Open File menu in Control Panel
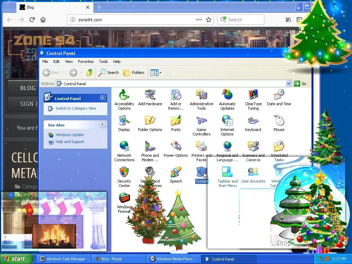The image size is (352, 264). coord(45,62)
